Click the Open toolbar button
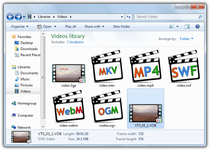210x150 pixels. pos(44,26)
